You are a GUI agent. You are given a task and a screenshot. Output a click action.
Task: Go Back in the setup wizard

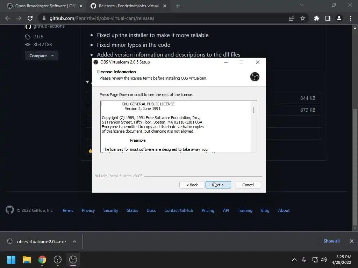point(192,185)
